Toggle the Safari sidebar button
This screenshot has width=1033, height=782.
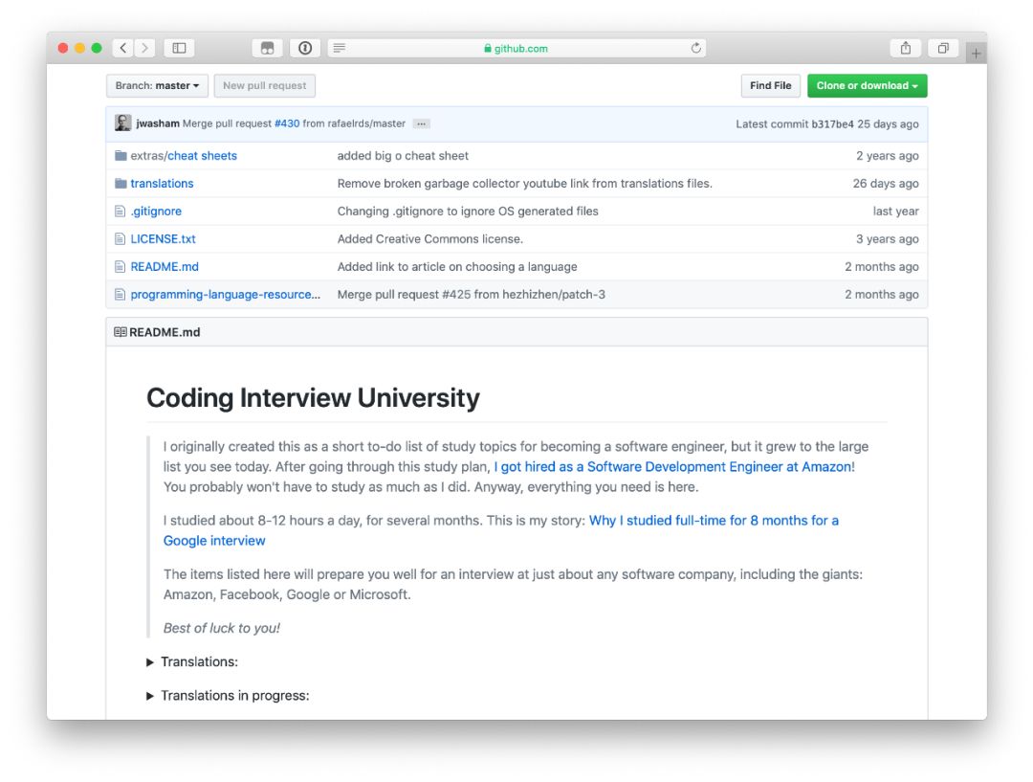[179, 48]
